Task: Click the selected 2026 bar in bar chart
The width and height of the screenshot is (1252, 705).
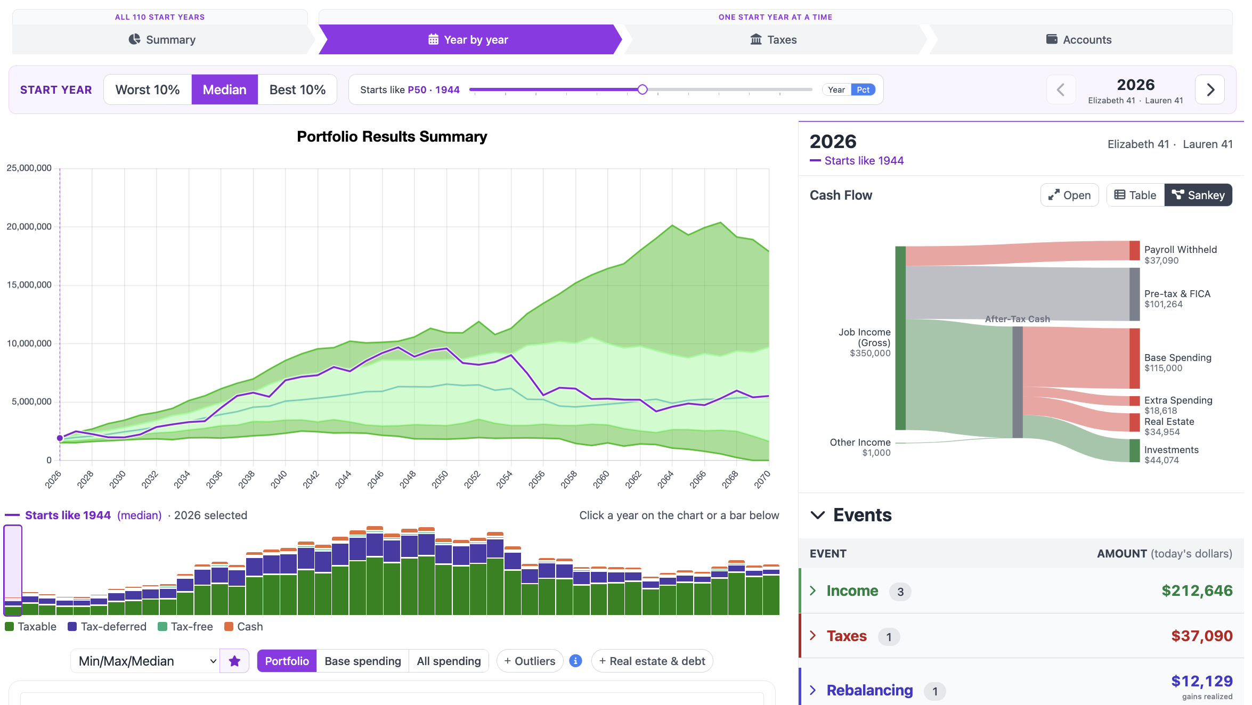Action: tap(13, 570)
